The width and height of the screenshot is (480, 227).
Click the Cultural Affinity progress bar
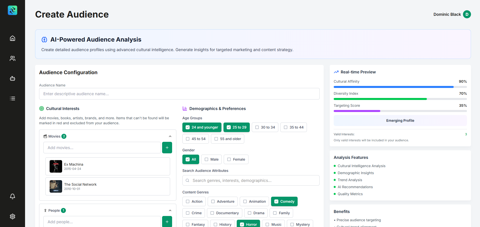pos(400,87)
